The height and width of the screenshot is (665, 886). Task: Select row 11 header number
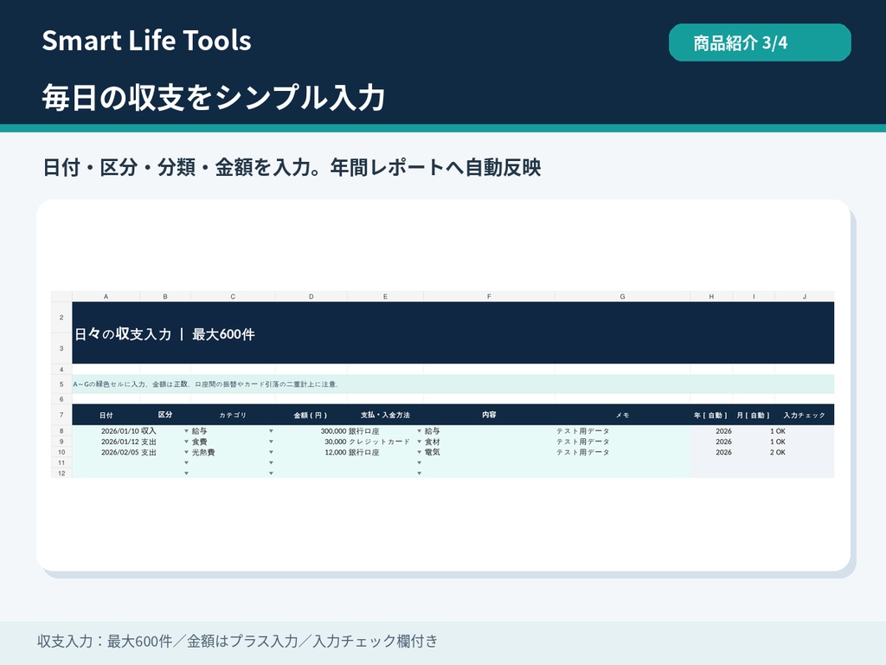[61, 462]
